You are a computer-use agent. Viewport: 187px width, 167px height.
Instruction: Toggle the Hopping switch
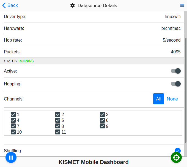click(x=176, y=84)
